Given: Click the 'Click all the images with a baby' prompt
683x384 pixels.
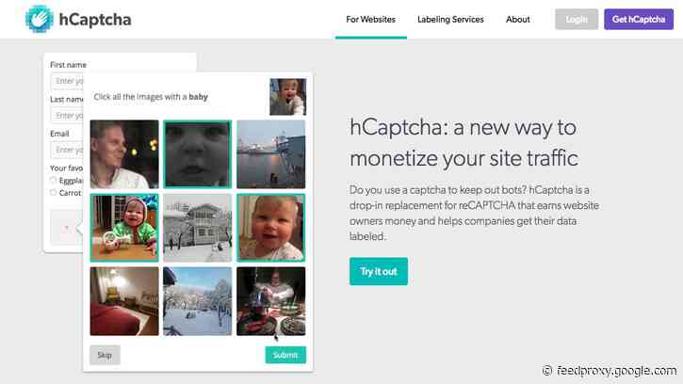Looking at the screenshot, I should (151, 97).
